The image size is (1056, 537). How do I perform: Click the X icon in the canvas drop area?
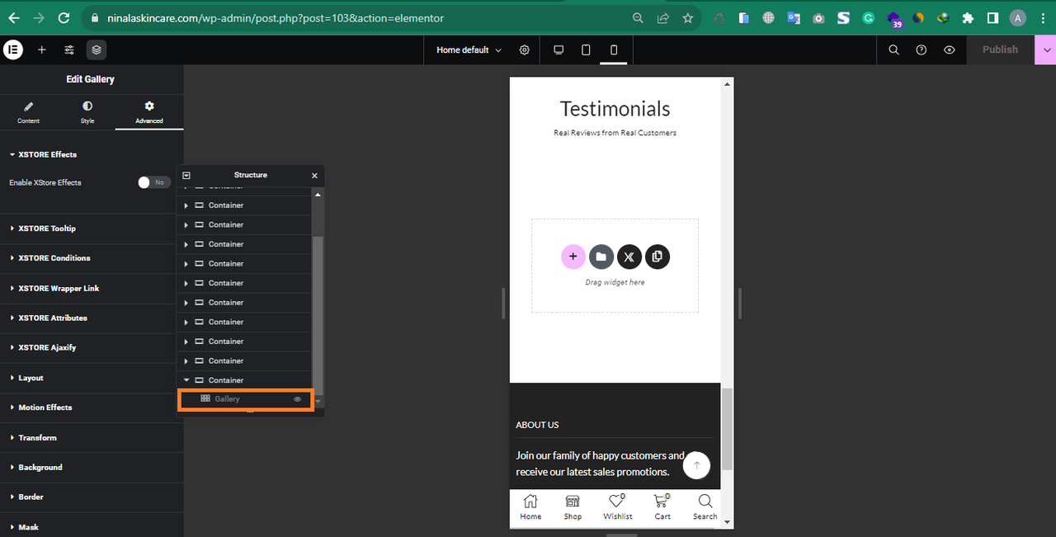point(629,257)
